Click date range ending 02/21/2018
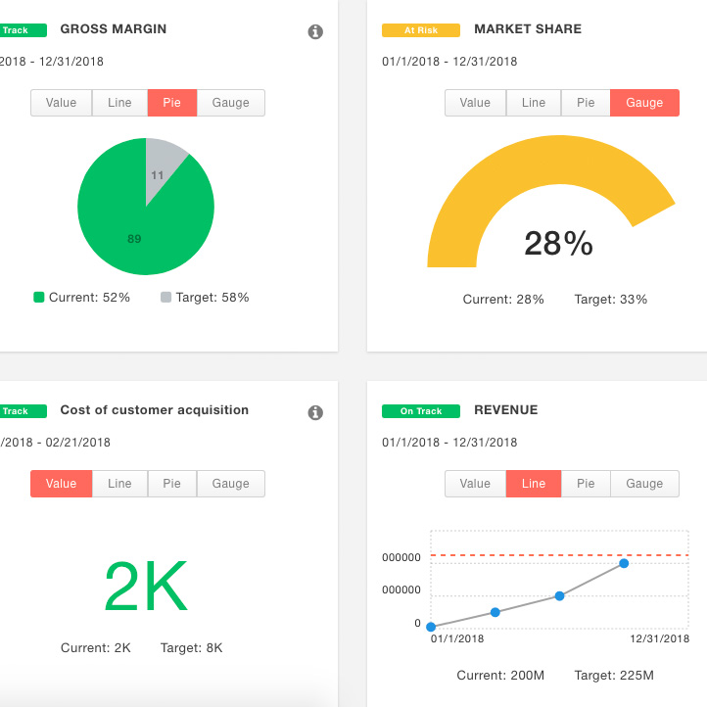 coord(55,443)
